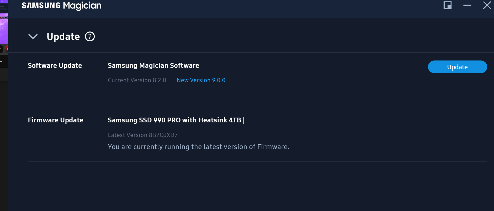This screenshot has width=494, height=211.
Task: Click the Samsung Magician Software title
Action: [153, 66]
